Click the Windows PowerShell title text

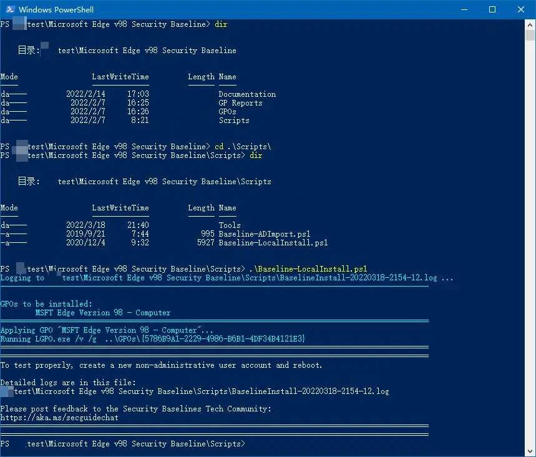point(56,9)
